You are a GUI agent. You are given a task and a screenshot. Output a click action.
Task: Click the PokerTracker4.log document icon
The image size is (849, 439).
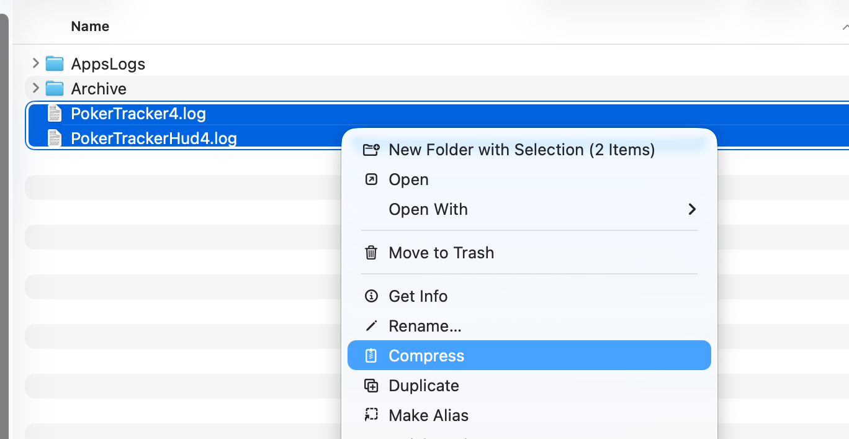tap(55, 114)
